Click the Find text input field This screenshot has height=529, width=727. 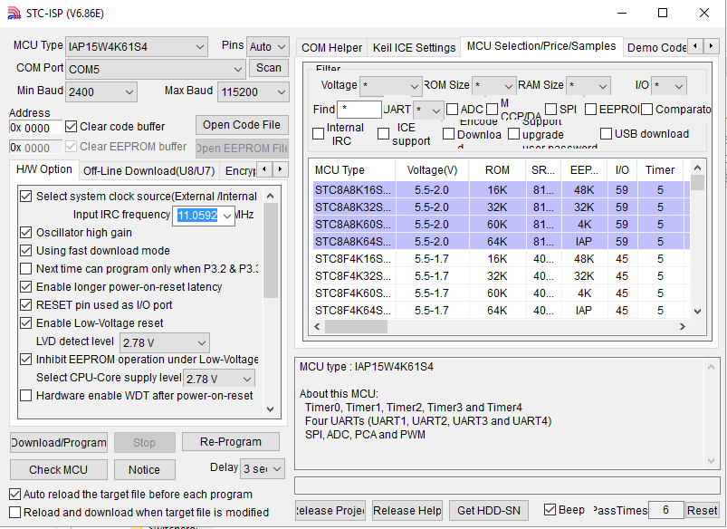pyautogui.click(x=359, y=110)
